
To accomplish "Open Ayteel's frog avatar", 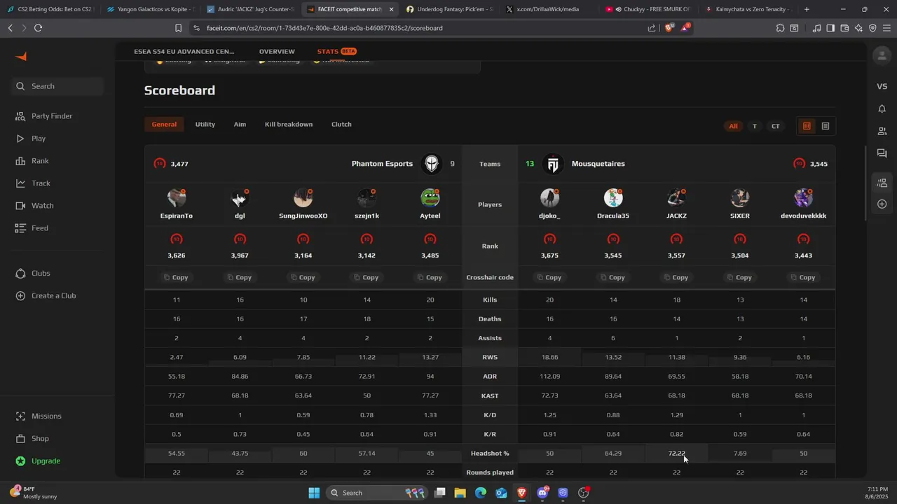I will tap(430, 198).
